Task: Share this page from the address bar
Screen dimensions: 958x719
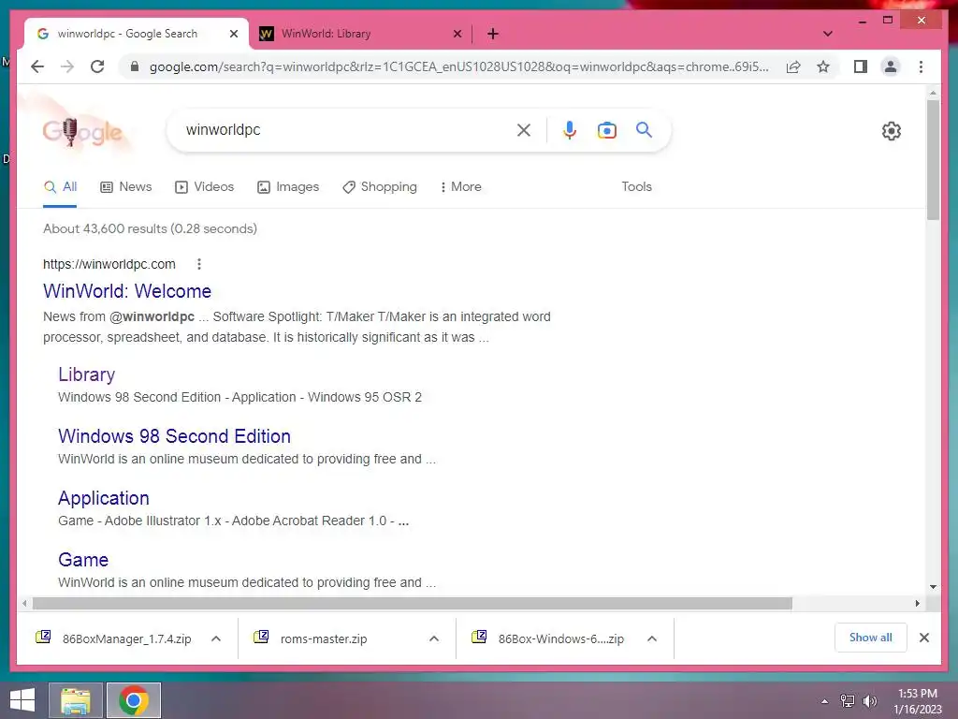Action: 793,66
